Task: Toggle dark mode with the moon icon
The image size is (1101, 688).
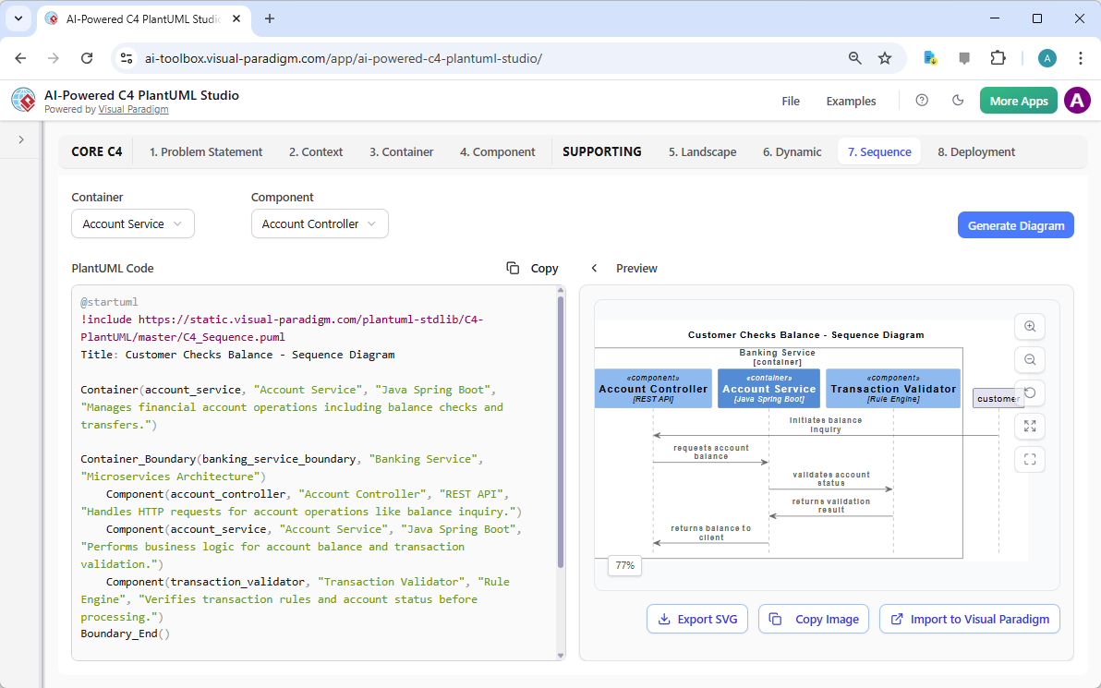Action: (x=958, y=100)
